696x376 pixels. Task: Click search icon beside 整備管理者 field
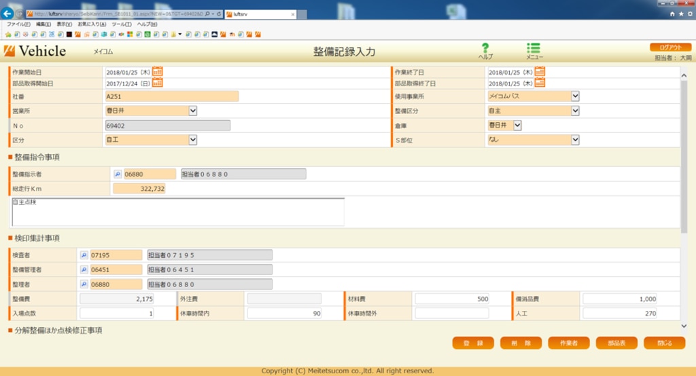(84, 269)
